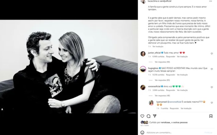Save post with bookmark icon

click(x=211, y=116)
